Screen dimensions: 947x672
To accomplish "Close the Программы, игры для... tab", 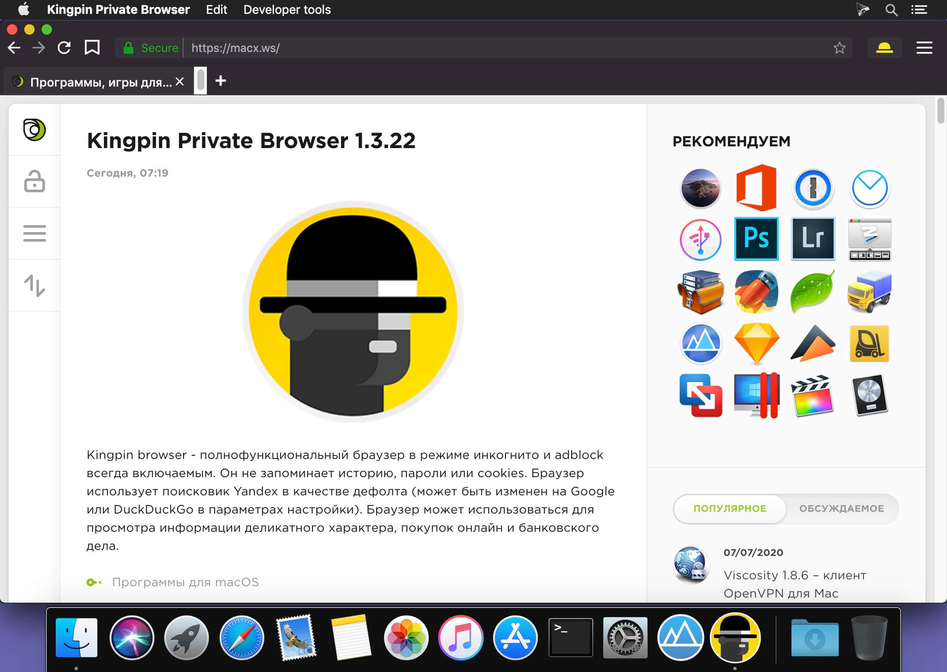I will pos(180,81).
